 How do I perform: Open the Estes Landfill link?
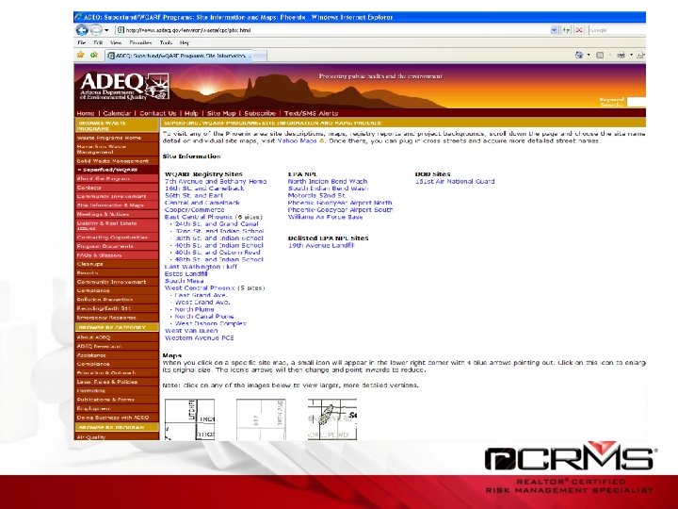[186, 274]
